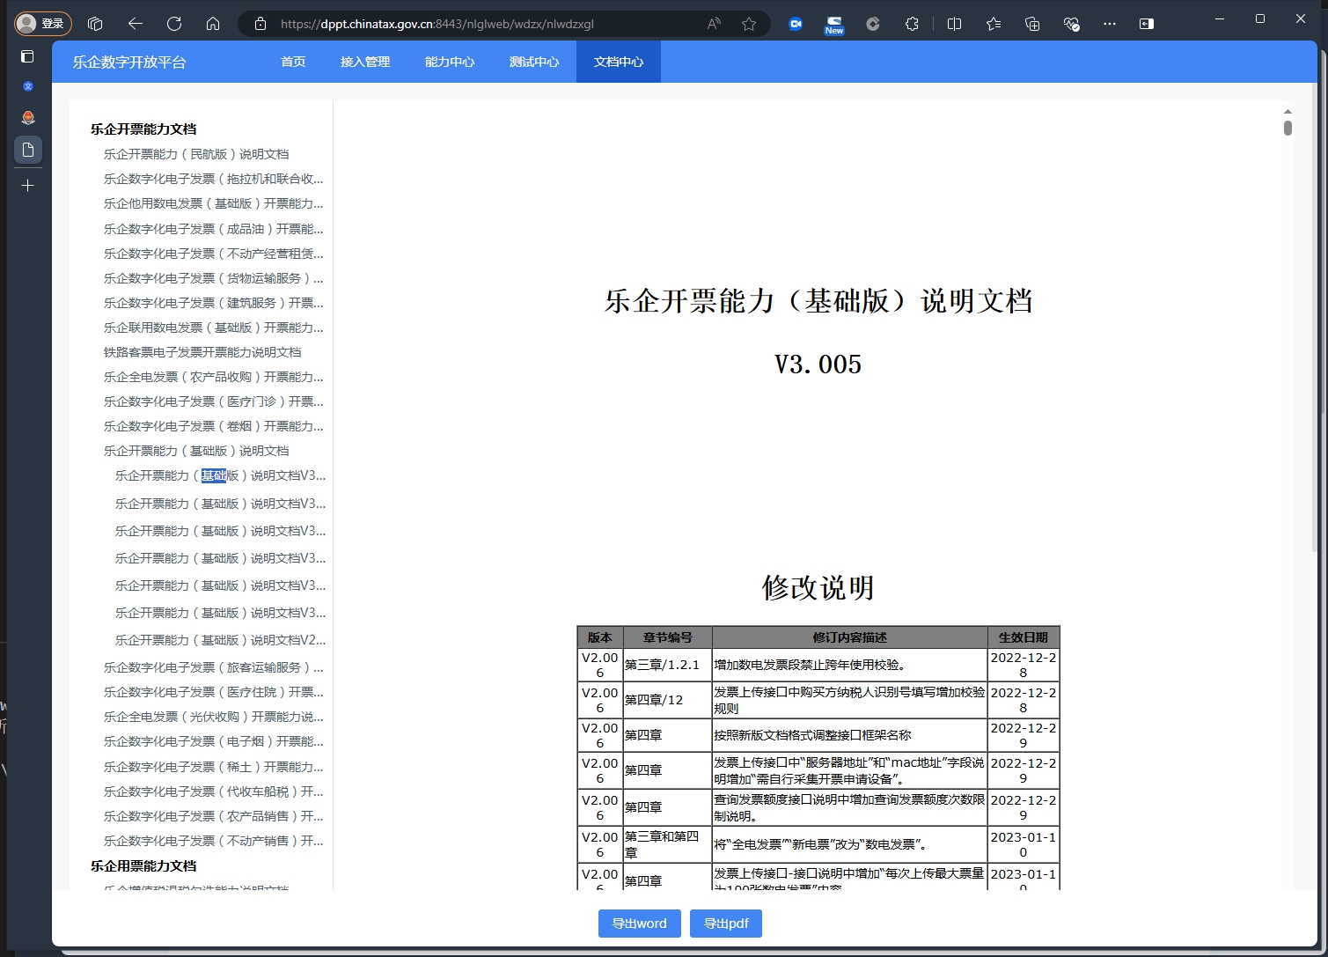
Task: Expand the 乐企开票能力（民航版）说明文档 entry
Action: [196, 154]
